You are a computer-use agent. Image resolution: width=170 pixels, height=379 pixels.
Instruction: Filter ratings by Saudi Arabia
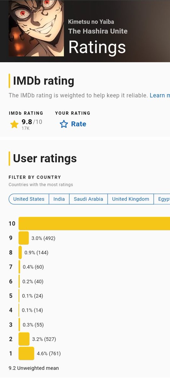[x=88, y=199]
